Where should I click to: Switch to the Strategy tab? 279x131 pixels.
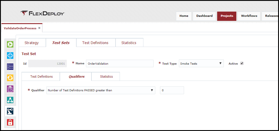coord(32,43)
